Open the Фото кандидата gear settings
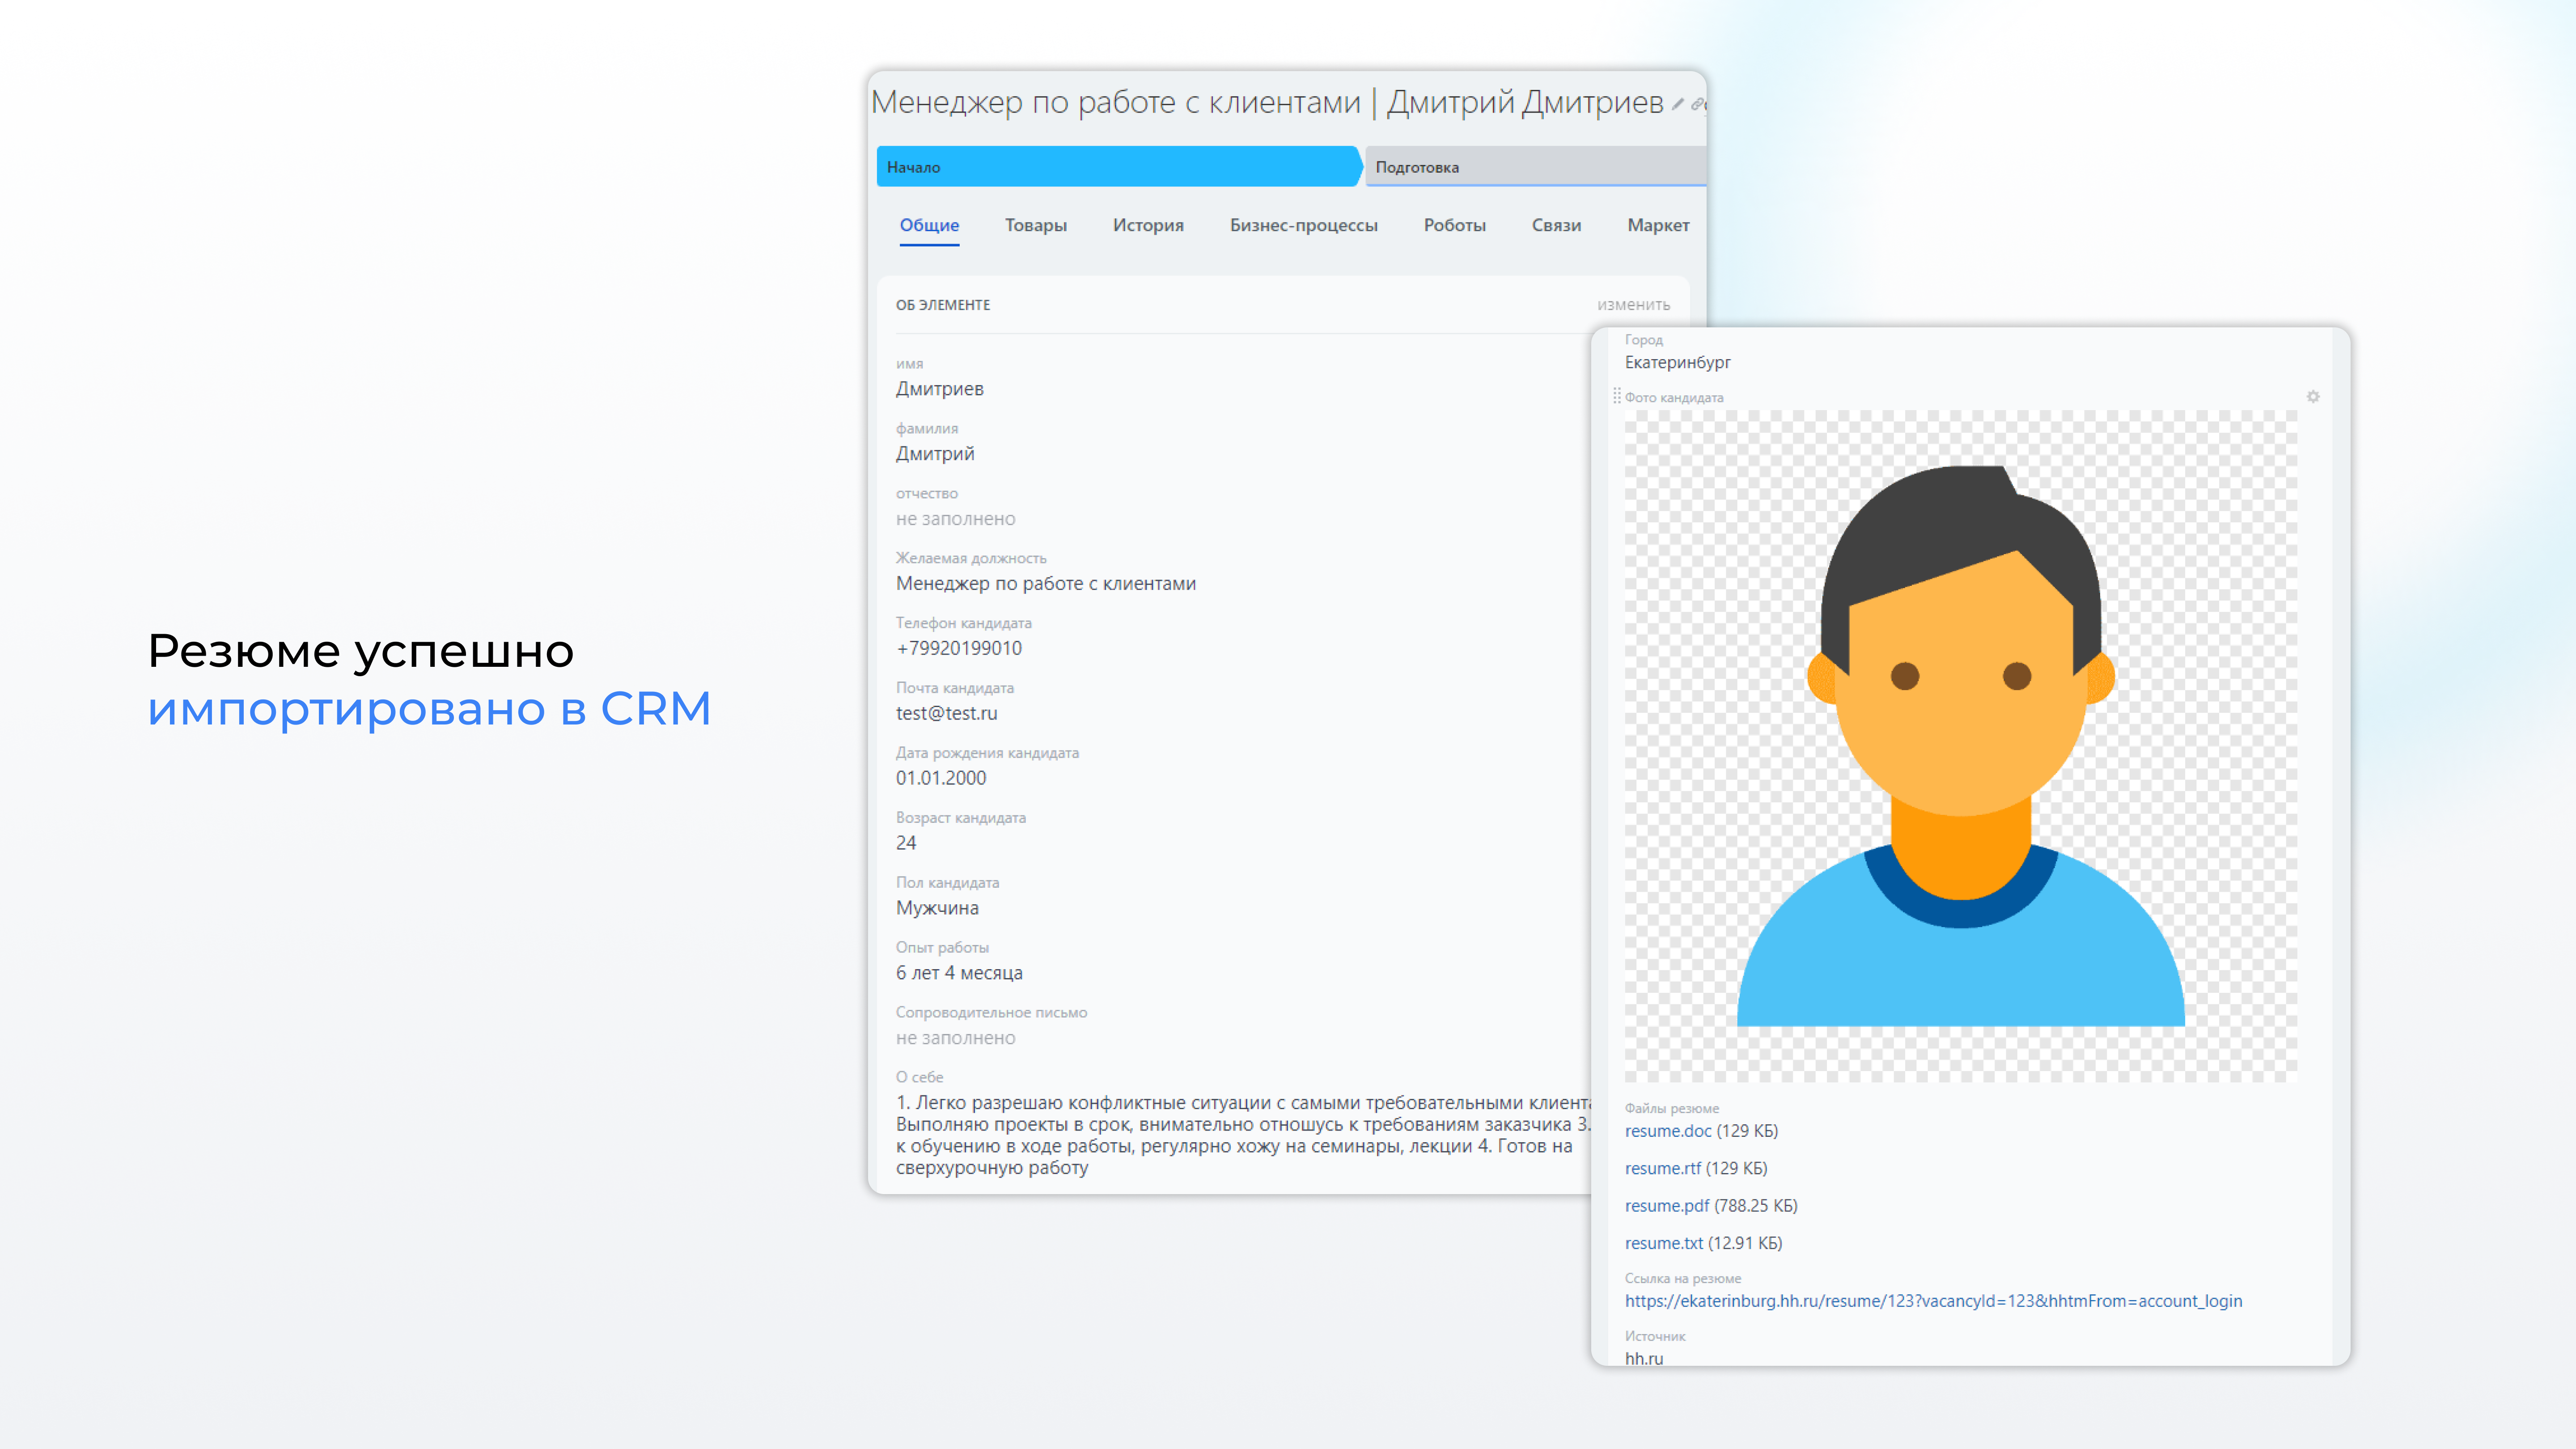Viewport: 2576px width, 1449px height. (x=2313, y=397)
